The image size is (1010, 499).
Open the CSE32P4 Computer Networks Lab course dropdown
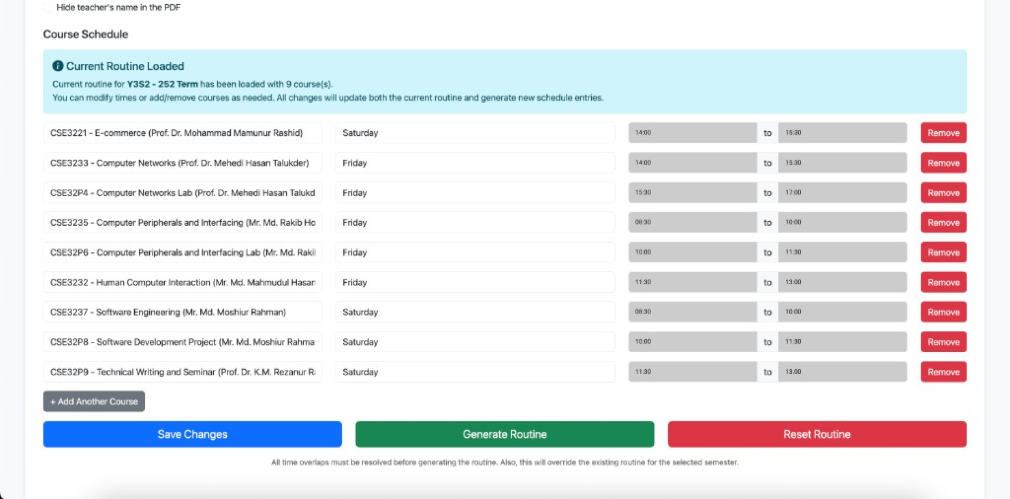[x=182, y=193]
